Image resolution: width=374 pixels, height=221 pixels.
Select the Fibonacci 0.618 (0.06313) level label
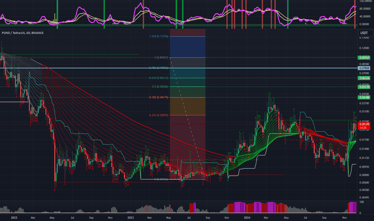click(x=159, y=78)
